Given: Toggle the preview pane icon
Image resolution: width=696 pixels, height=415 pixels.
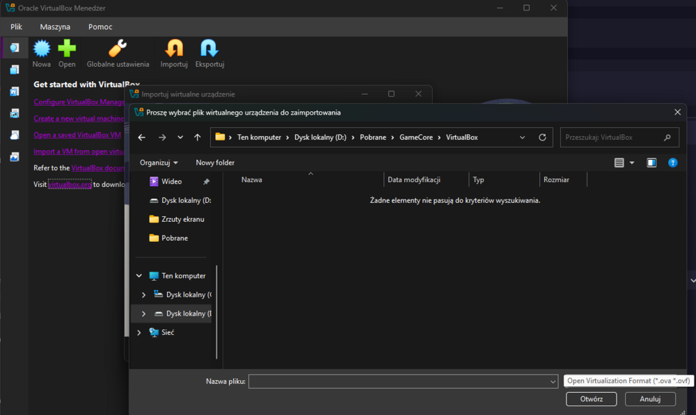Looking at the screenshot, I should [x=651, y=163].
